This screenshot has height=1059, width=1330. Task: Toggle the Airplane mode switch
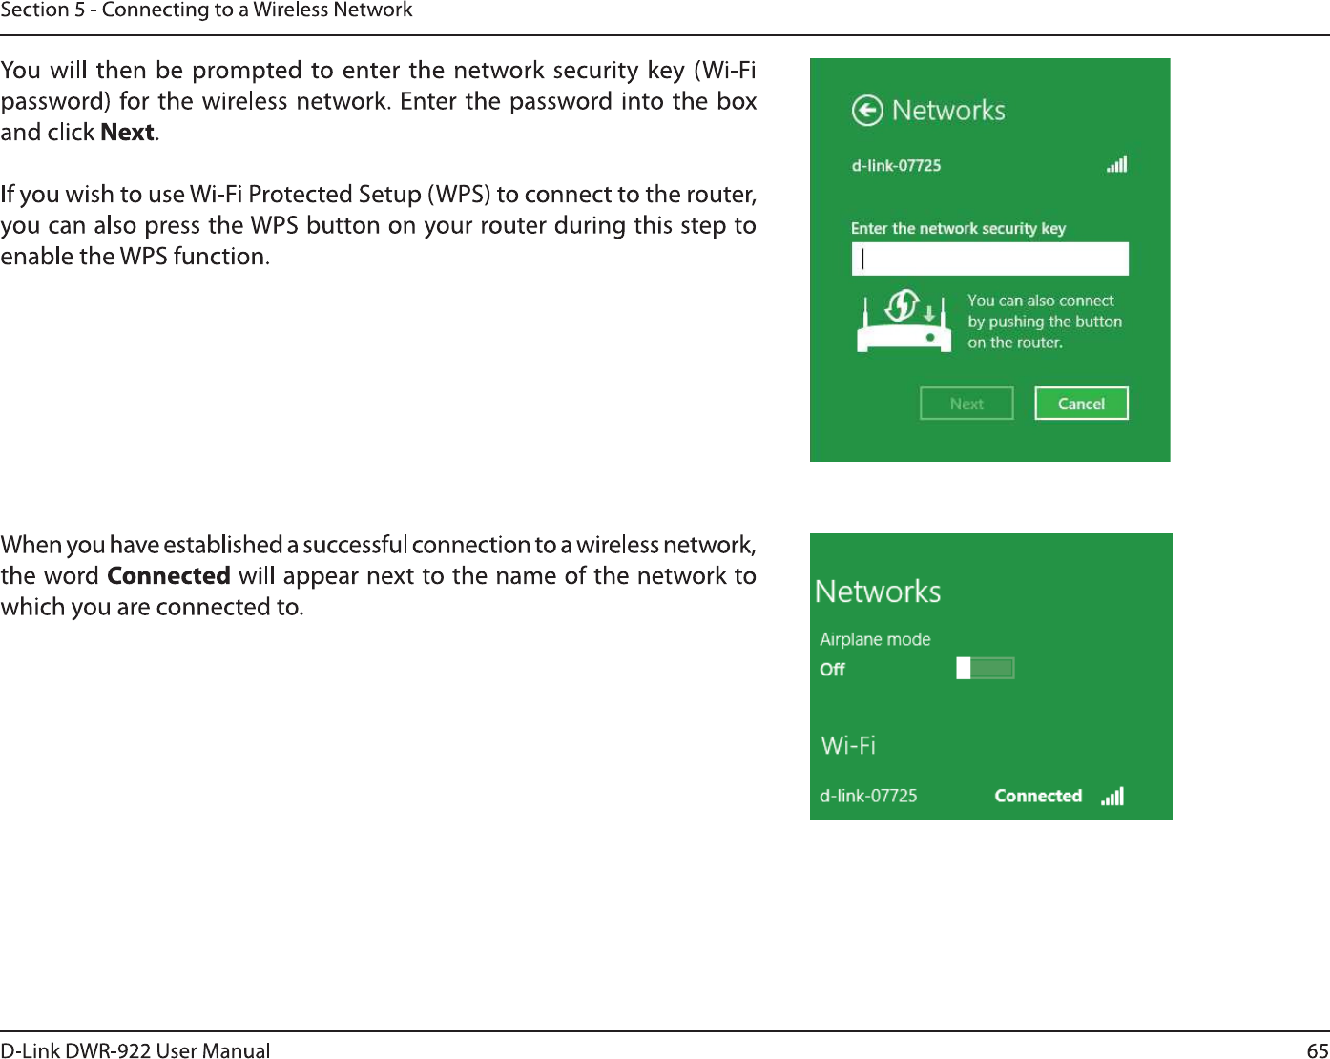pyautogui.click(x=985, y=668)
